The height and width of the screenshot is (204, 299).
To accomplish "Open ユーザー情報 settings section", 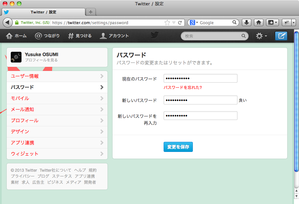I will tap(57, 76).
